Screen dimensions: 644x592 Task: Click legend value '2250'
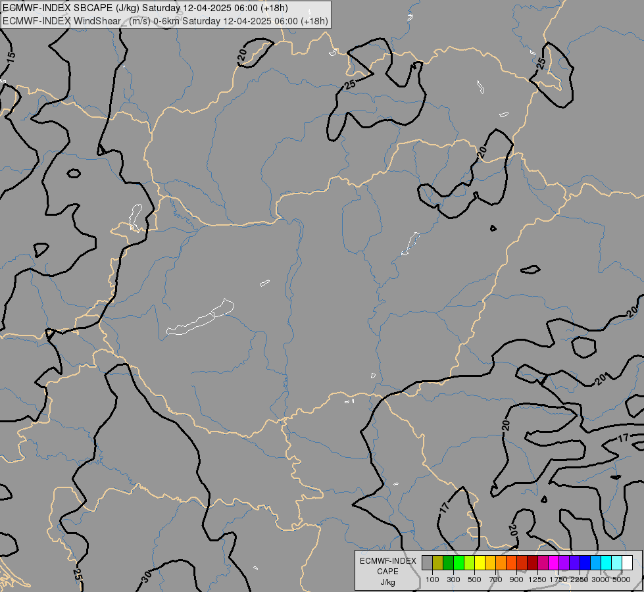(580, 580)
